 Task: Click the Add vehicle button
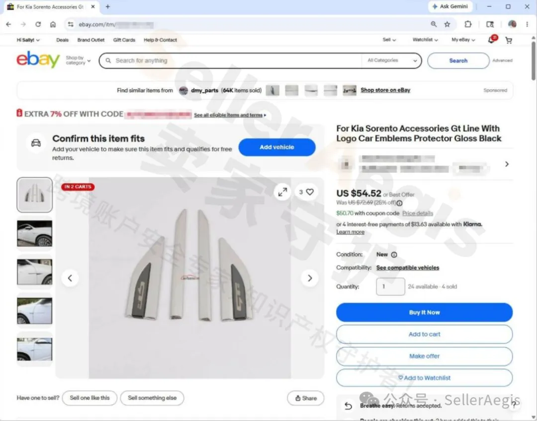(277, 147)
